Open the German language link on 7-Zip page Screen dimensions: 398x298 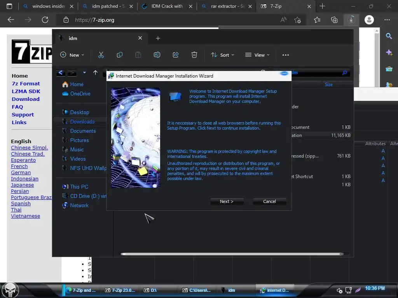tap(21, 173)
